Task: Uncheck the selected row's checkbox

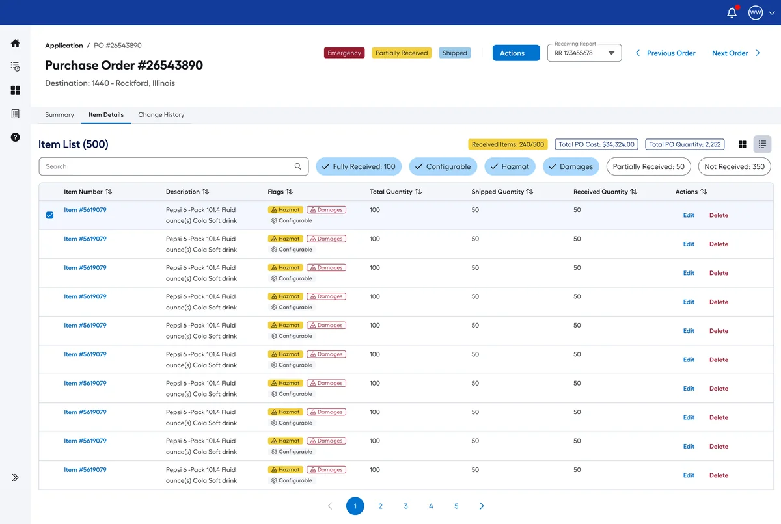Action: coord(49,215)
